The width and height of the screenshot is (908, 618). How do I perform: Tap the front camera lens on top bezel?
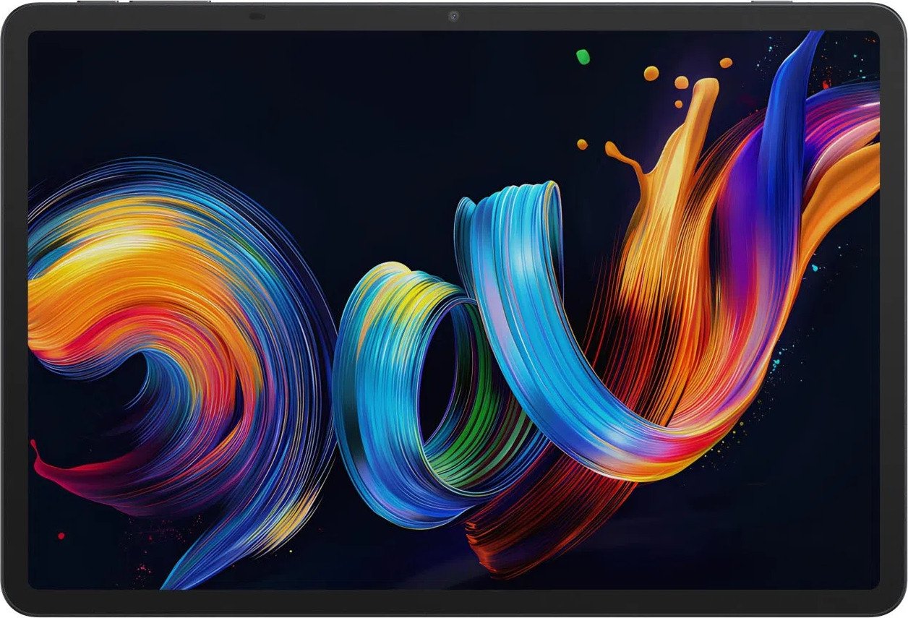[x=453, y=16]
